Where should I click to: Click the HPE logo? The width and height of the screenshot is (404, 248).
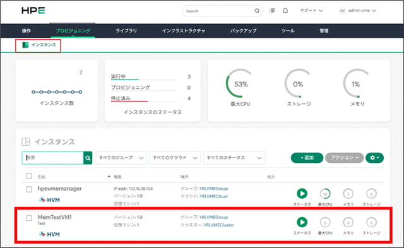coord(33,11)
